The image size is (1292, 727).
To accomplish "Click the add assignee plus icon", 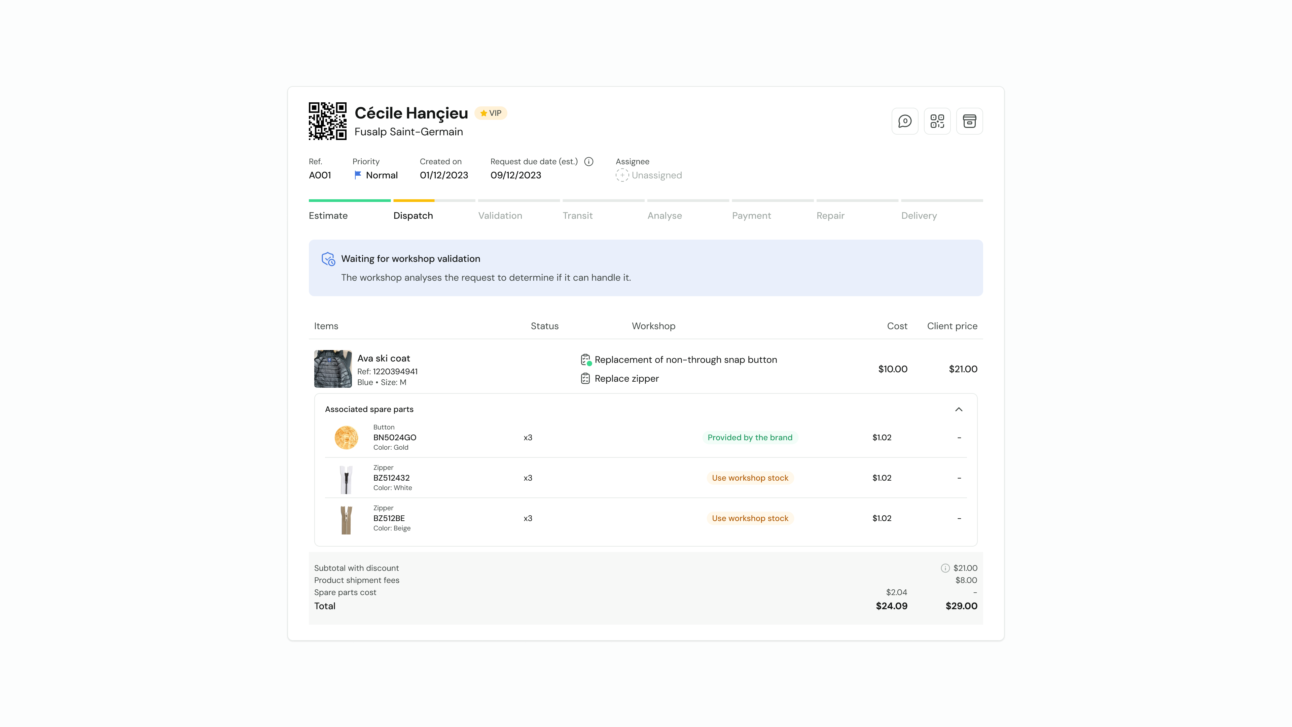I will (622, 175).
